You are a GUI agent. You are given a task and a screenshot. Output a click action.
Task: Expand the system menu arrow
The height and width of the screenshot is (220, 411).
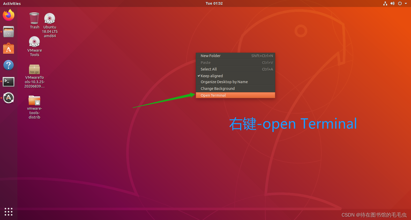pos(406,3)
